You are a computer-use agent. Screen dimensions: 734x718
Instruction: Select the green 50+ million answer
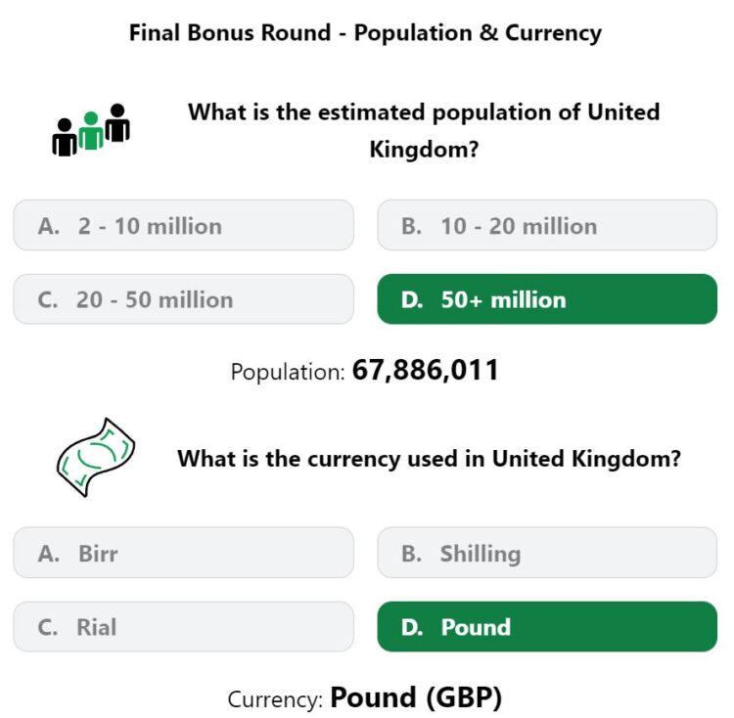pos(547,299)
